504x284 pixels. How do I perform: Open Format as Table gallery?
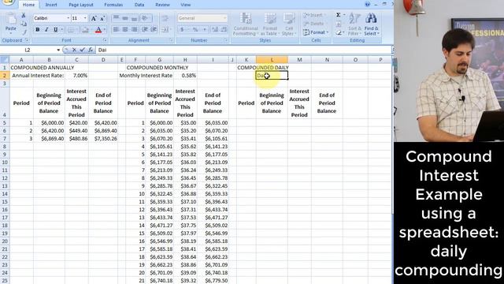coord(269,24)
